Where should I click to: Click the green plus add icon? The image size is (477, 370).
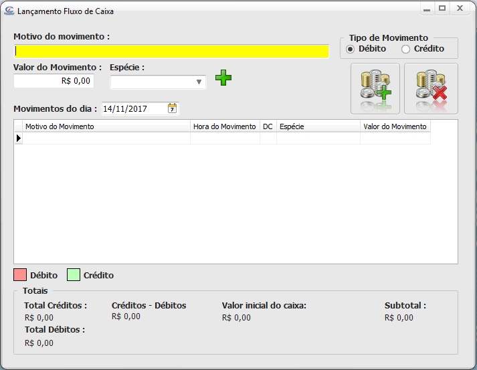(223, 78)
